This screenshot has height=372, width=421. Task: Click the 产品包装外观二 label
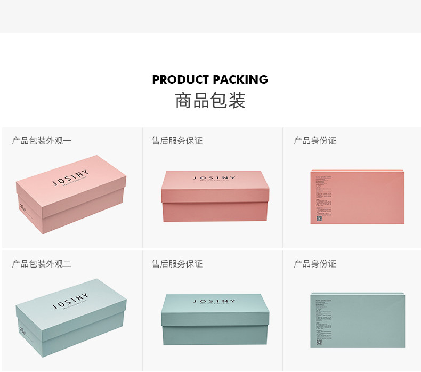42,264
